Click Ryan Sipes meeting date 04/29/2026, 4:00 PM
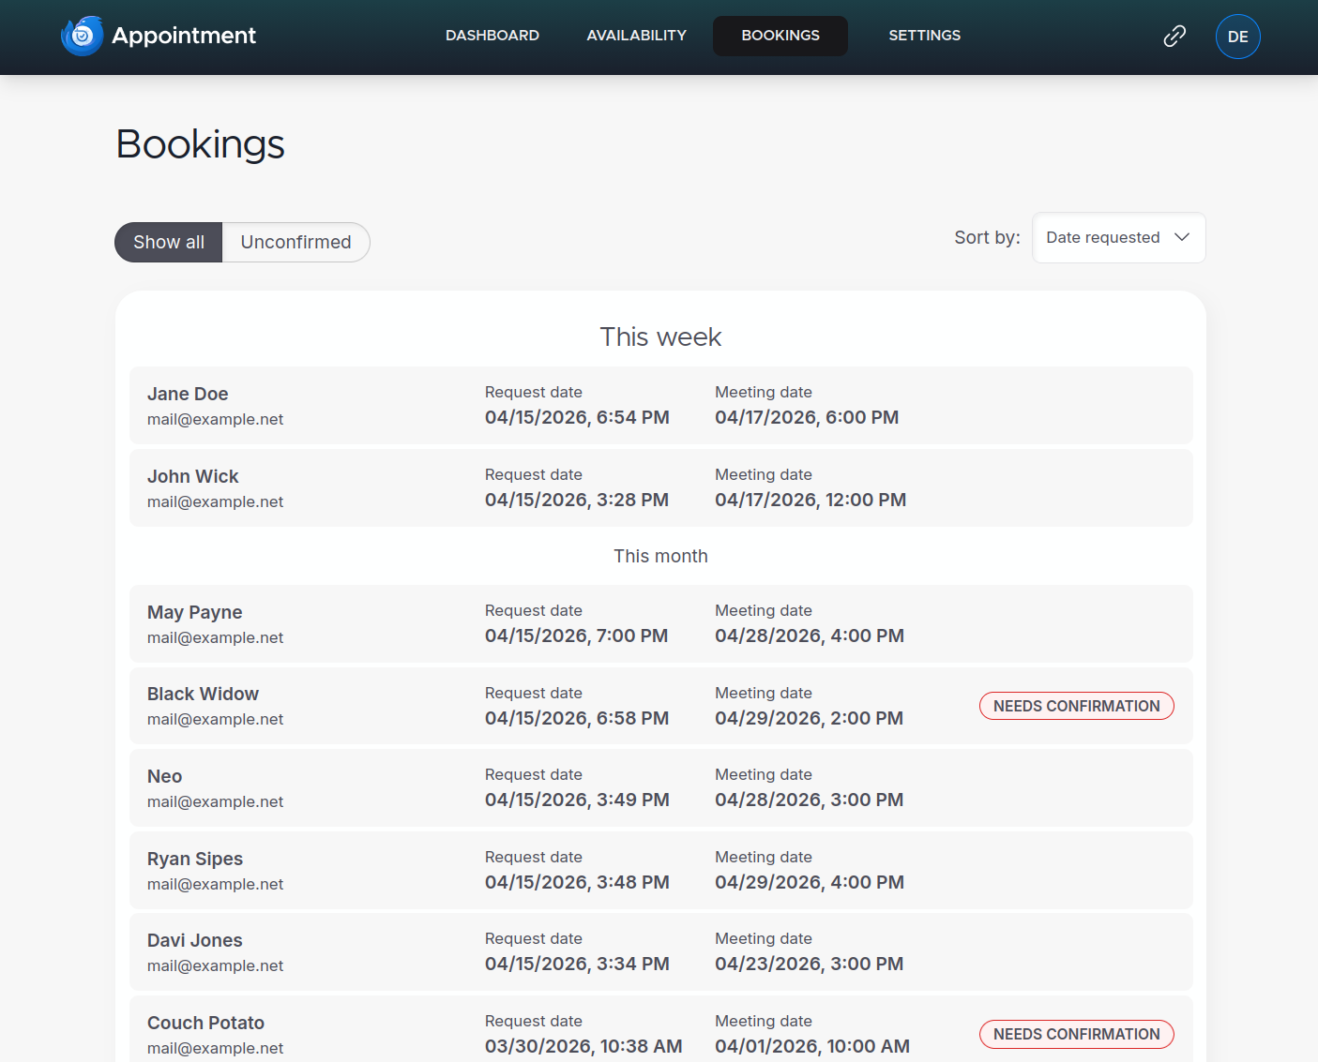Image resolution: width=1318 pixels, height=1062 pixels. click(x=810, y=882)
